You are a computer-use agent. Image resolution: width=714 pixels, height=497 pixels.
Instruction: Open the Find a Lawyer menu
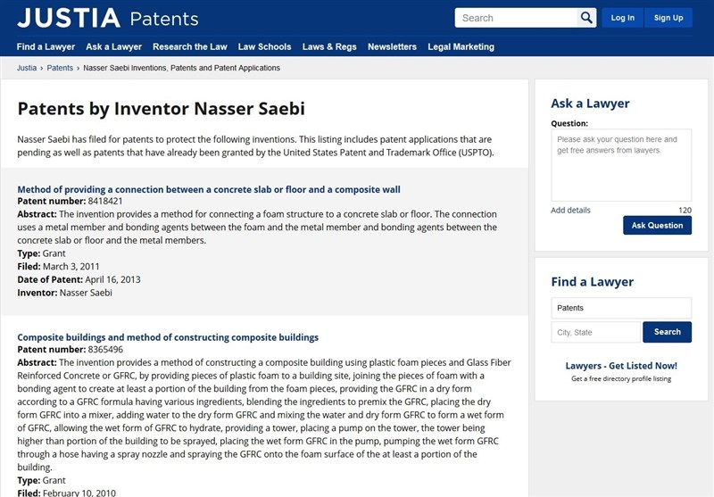point(46,46)
